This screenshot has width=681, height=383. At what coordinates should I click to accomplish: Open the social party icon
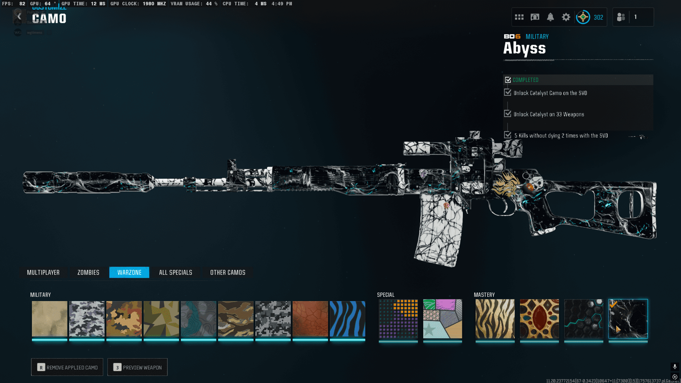pos(621,17)
